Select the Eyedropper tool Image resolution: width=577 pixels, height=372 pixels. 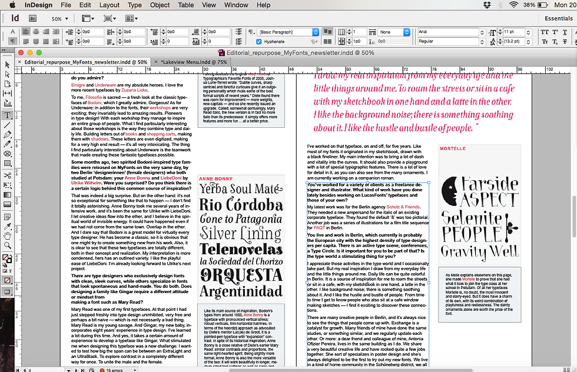pos(7,226)
